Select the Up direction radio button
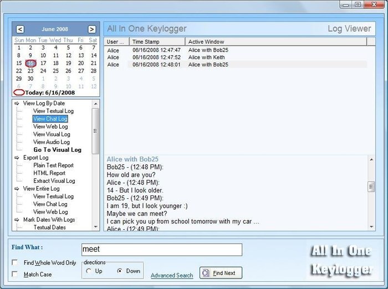This screenshot has height=289, width=388. tap(88, 271)
